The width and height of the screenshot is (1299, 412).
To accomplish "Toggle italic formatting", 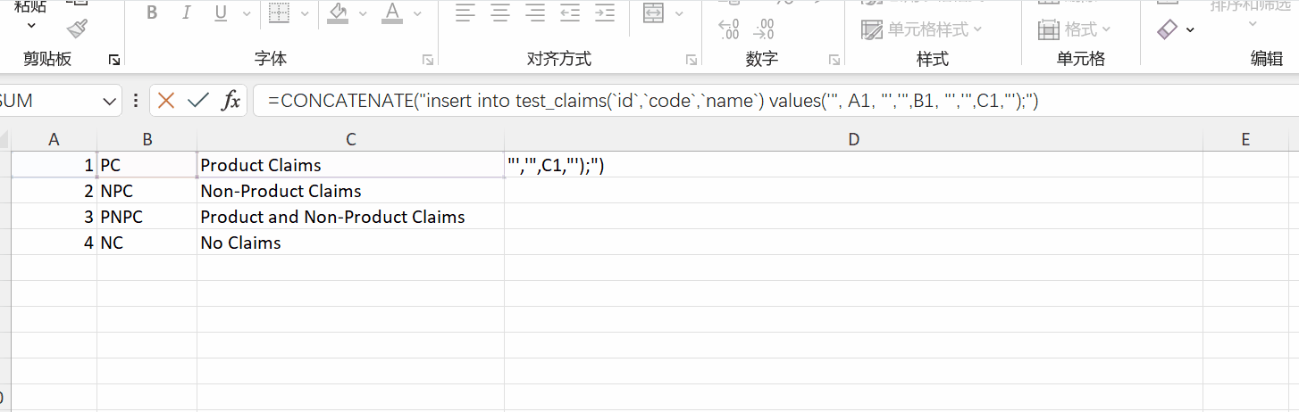I will click(186, 12).
